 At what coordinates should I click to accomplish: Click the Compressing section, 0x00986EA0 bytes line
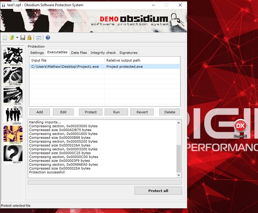pyautogui.click(x=63, y=164)
